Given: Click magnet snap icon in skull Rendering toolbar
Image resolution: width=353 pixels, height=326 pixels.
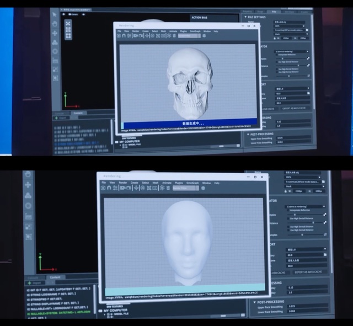Looking at the screenshot, I should click(124, 36).
